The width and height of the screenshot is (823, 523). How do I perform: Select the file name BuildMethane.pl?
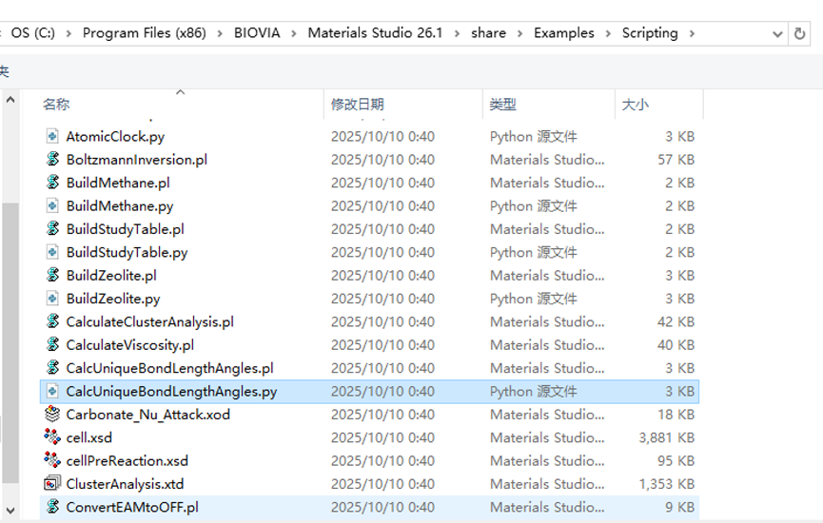[118, 183]
